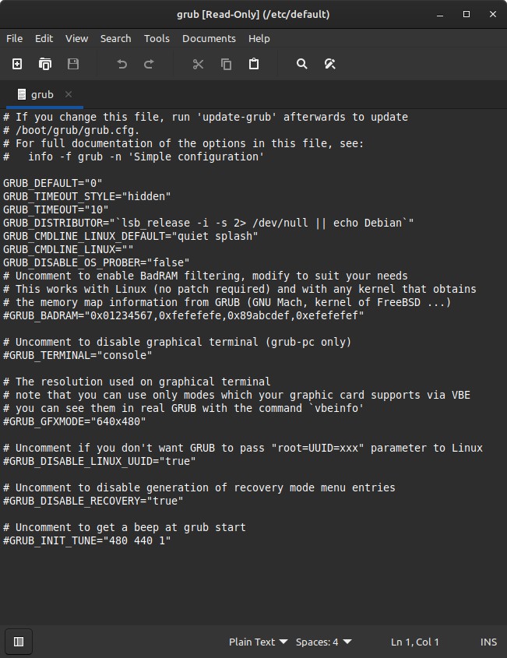
Task: Paste from clipboard using toolbar icon
Action: pos(254,64)
